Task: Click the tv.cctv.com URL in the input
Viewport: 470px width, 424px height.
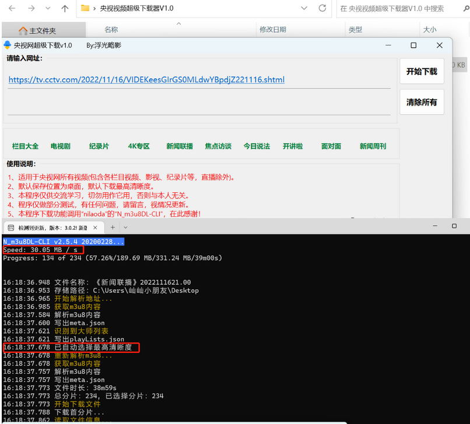Action: (x=146, y=80)
